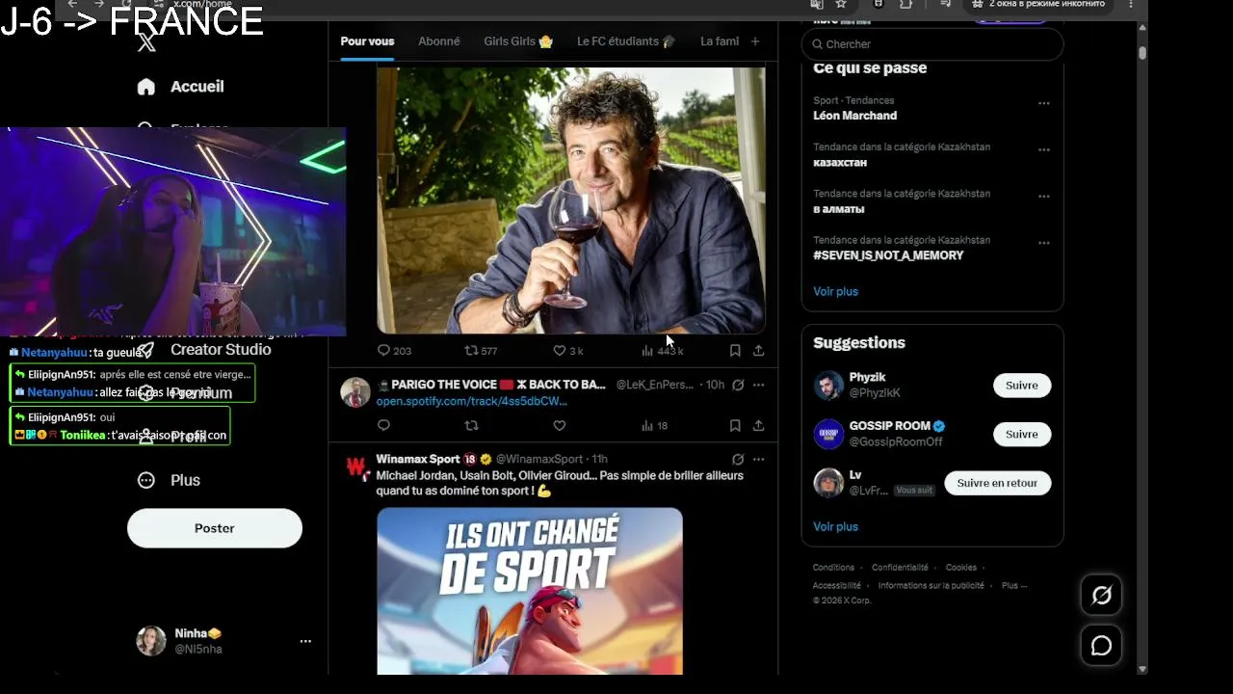Open the #SEVEN_IS_NOT_A_MEMORY trend
Viewport: 1233px width, 694px height.
click(888, 255)
